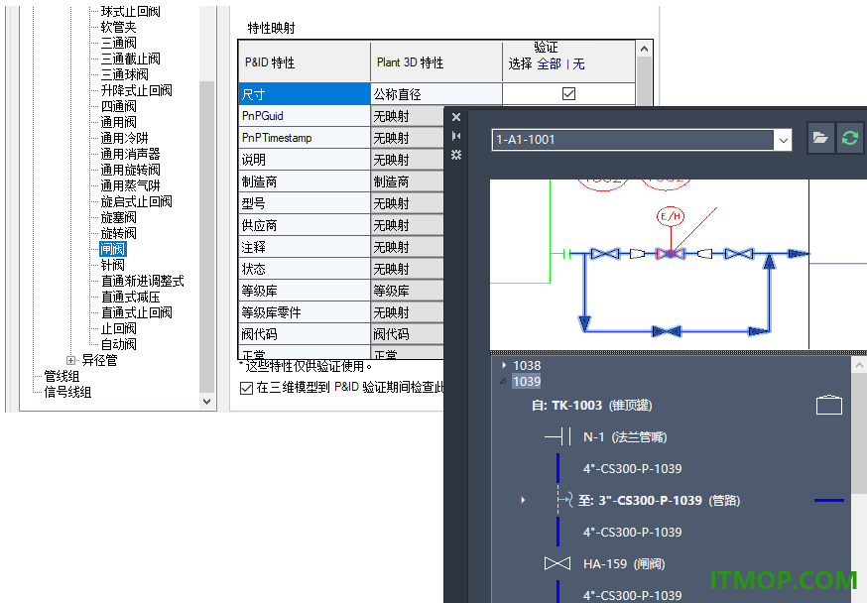The image size is (867, 603).
Task: Select the 尺寸 property row
Action: pyautogui.click(x=305, y=94)
